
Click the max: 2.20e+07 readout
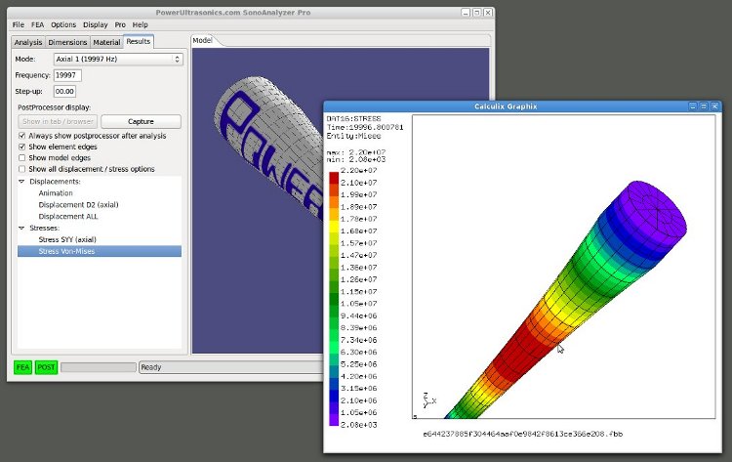click(x=356, y=152)
